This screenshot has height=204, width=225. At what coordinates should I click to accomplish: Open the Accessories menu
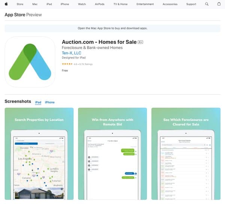pos(170,4)
